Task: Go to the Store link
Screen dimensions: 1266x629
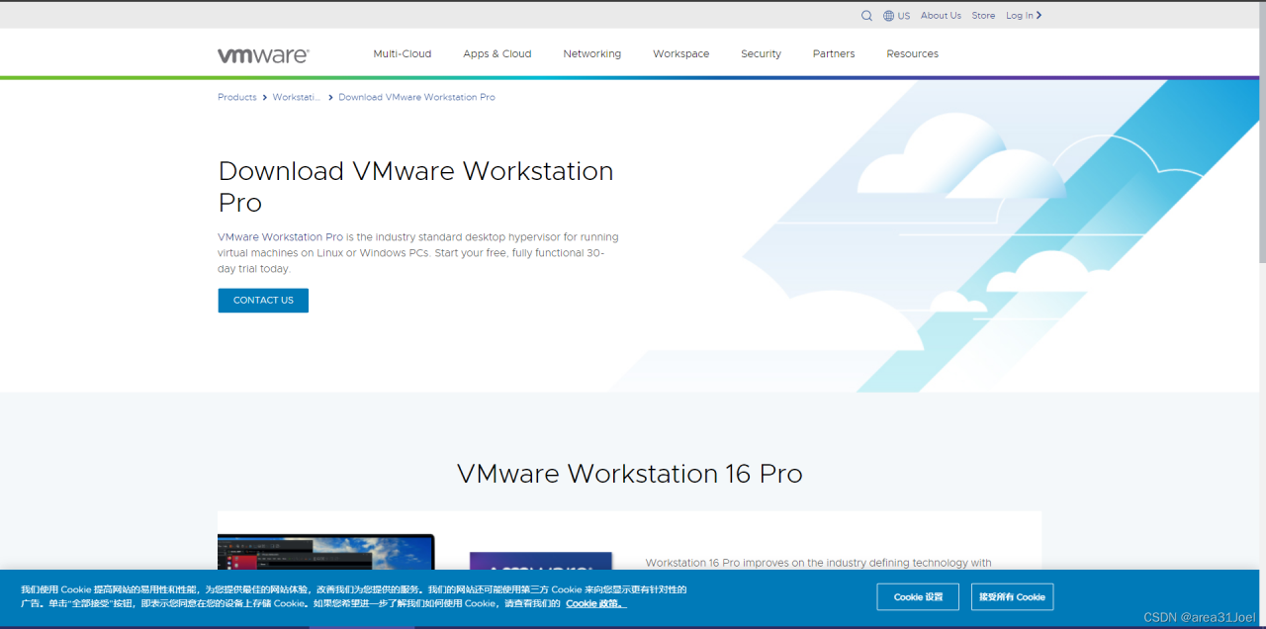Action: [983, 16]
